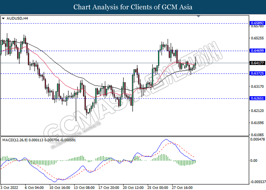Click the MACD 0.005478 scale value
266x190 pixels.
tap(258, 139)
